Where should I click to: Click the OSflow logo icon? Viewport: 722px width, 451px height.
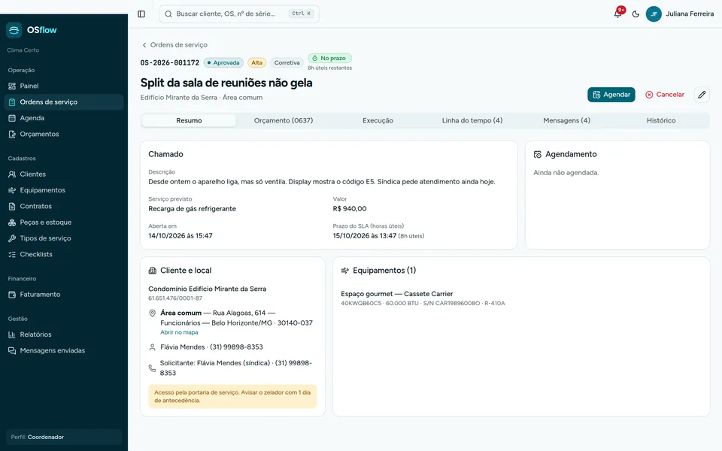pos(14,30)
